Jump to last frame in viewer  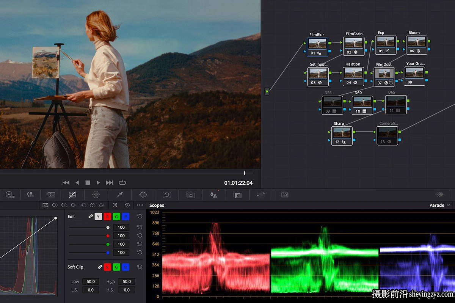[x=109, y=183]
